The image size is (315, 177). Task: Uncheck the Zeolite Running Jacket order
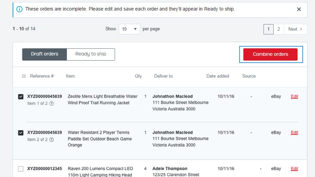pyautogui.click(x=21, y=97)
